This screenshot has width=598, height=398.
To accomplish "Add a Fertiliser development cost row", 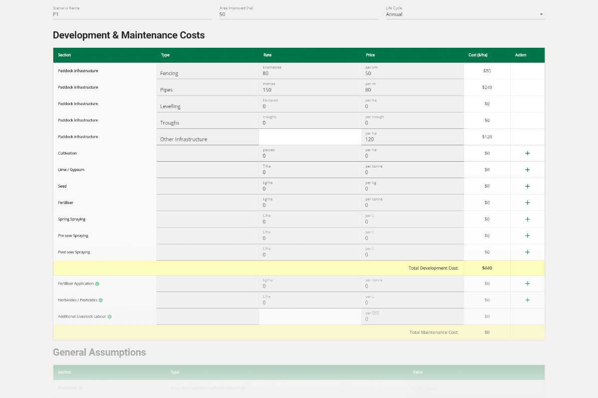I will point(527,202).
